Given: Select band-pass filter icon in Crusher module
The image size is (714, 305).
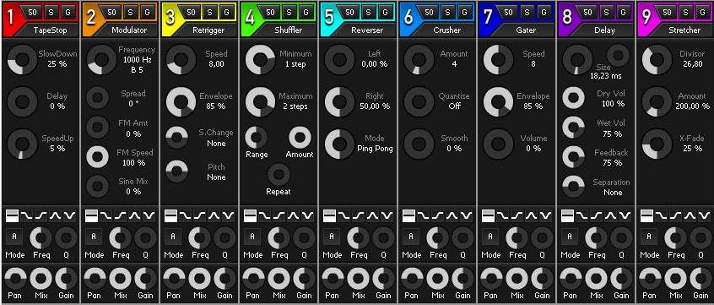Looking at the screenshot, I should pos(452,215).
